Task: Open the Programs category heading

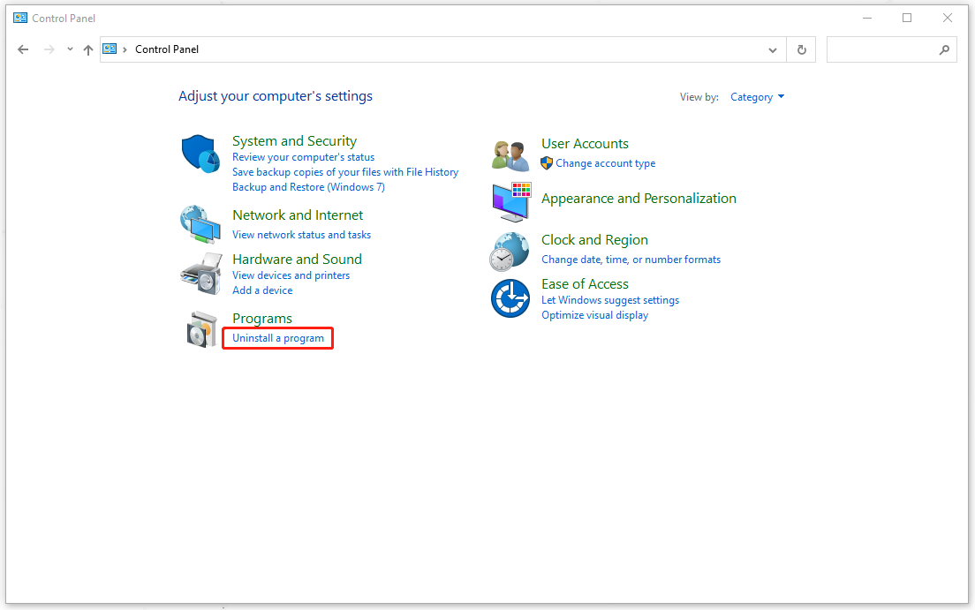Action: 261,319
